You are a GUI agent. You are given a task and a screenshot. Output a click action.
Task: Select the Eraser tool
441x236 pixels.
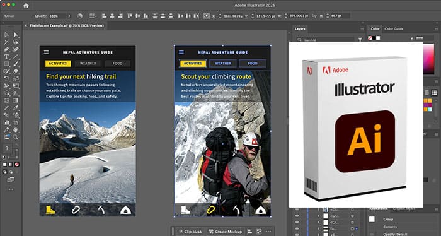click(x=16, y=71)
